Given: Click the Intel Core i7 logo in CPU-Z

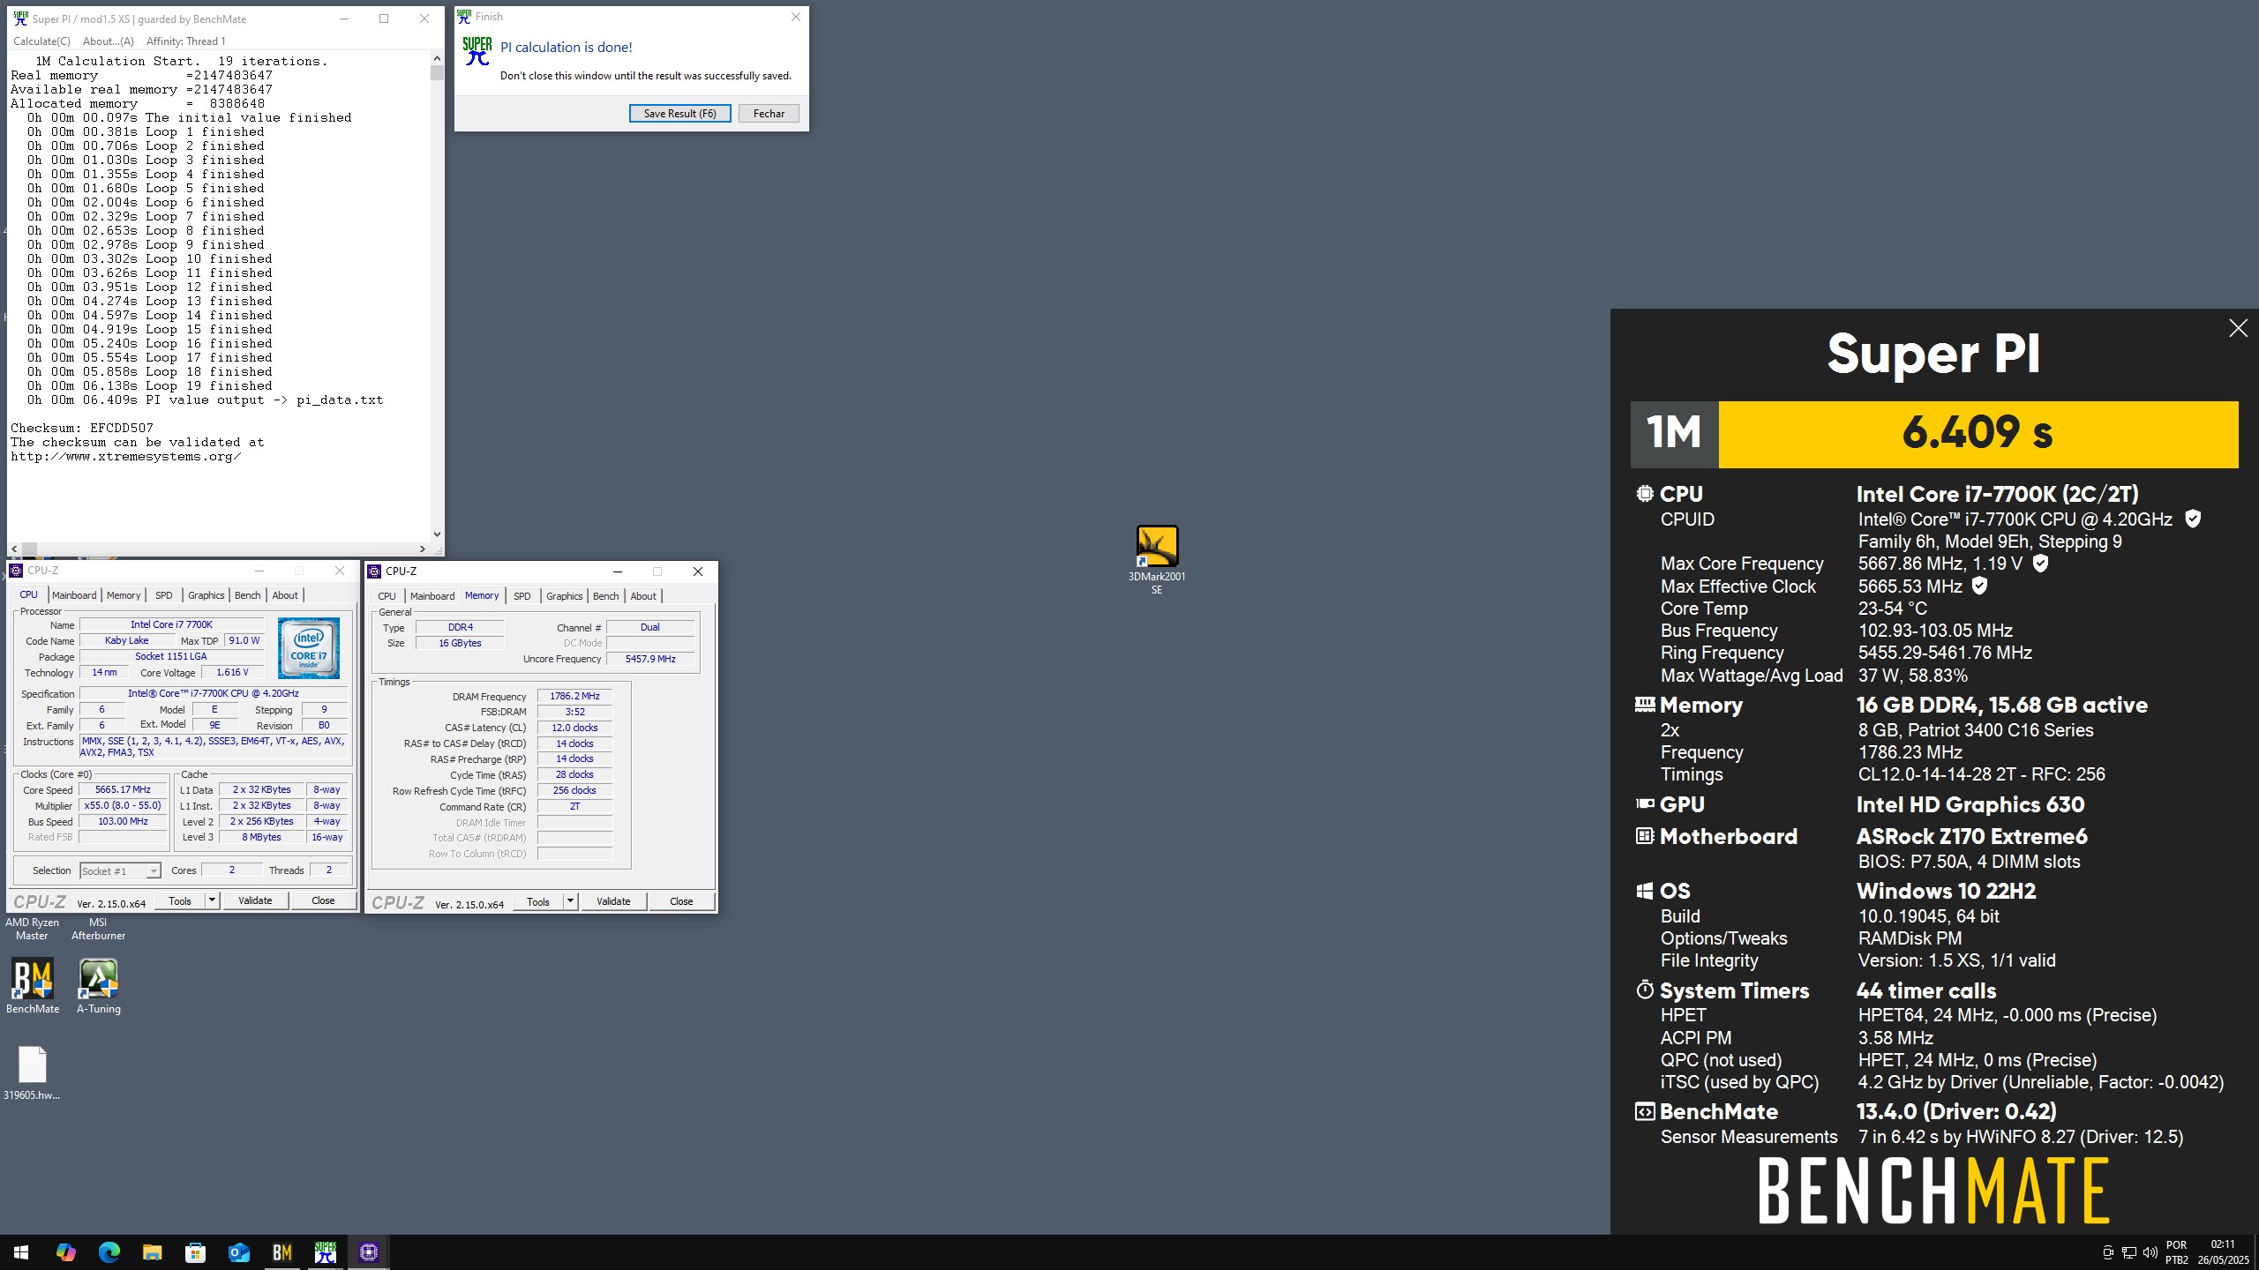Looking at the screenshot, I should pyautogui.click(x=309, y=648).
